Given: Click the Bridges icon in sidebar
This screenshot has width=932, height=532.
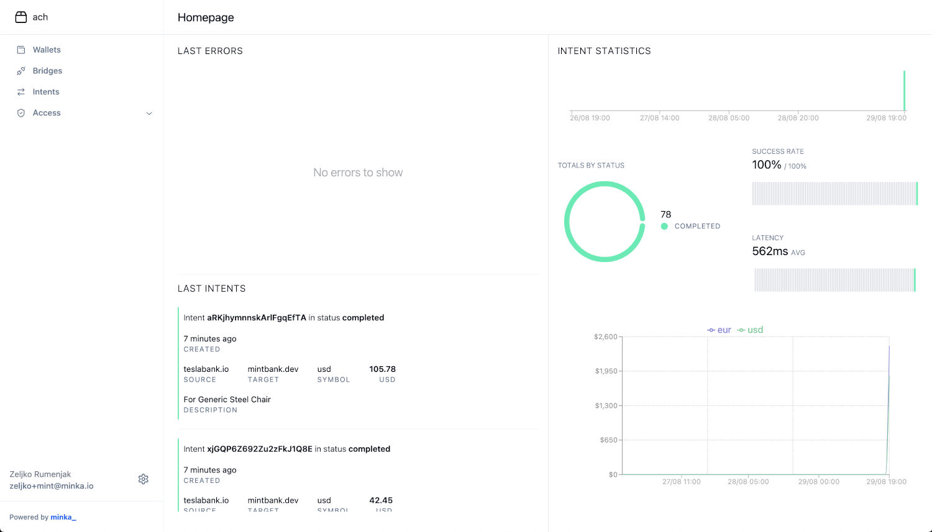Looking at the screenshot, I should click(21, 71).
